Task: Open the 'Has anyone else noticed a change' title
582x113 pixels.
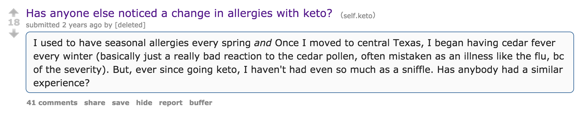Action: click(x=179, y=13)
